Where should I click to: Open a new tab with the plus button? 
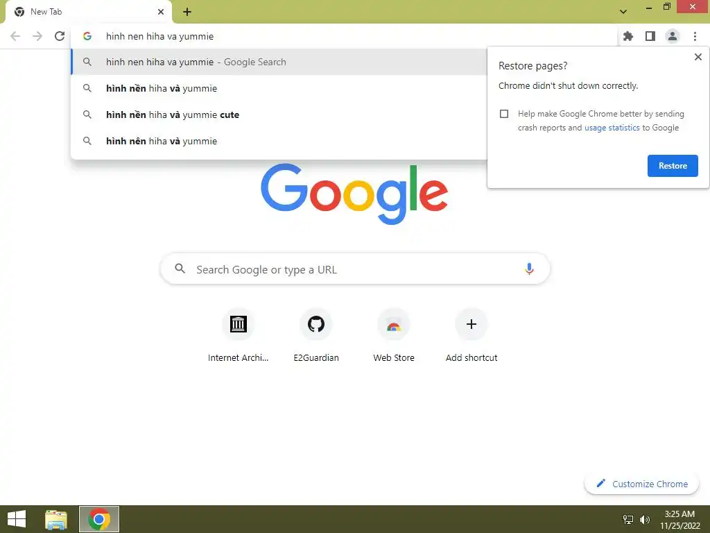click(x=187, y=12)
